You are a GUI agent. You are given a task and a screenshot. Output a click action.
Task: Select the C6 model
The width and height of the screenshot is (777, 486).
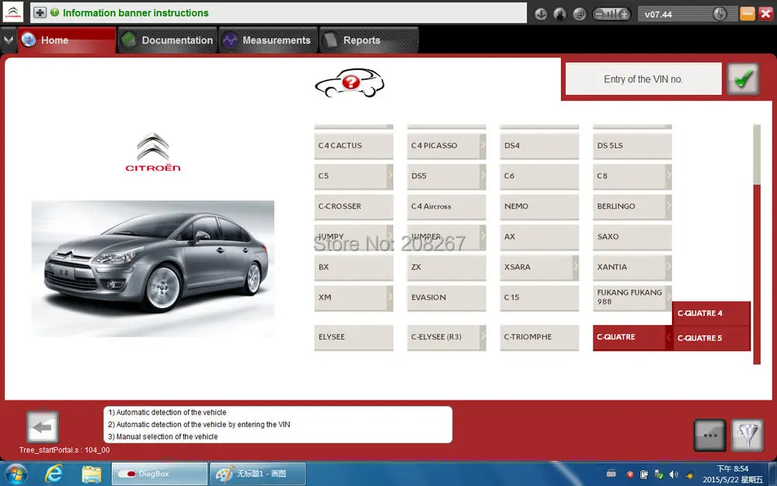pyautogui.click(x=540, y=176)
